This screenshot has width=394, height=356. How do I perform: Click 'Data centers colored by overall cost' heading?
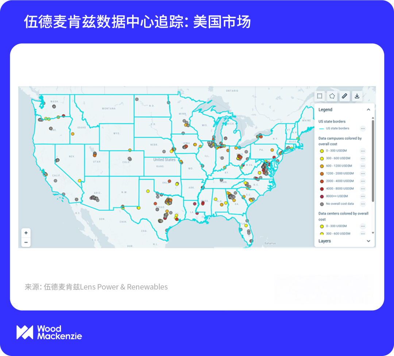[343, 216]
